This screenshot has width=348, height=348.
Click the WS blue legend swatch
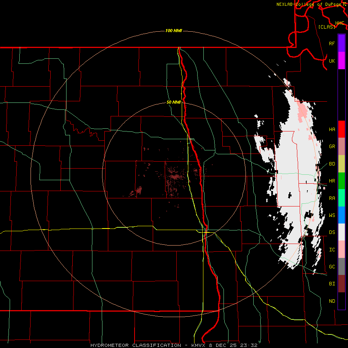pos(341,215)
